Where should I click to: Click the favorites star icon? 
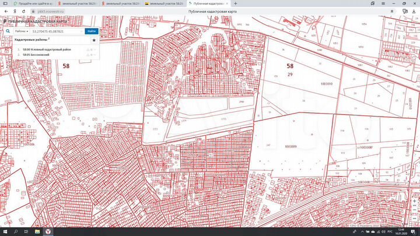[94, 41]
